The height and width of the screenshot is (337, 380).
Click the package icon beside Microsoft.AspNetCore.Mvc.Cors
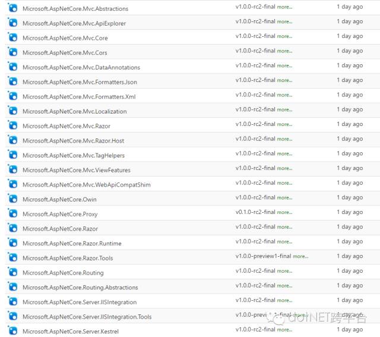coord(12,52)
